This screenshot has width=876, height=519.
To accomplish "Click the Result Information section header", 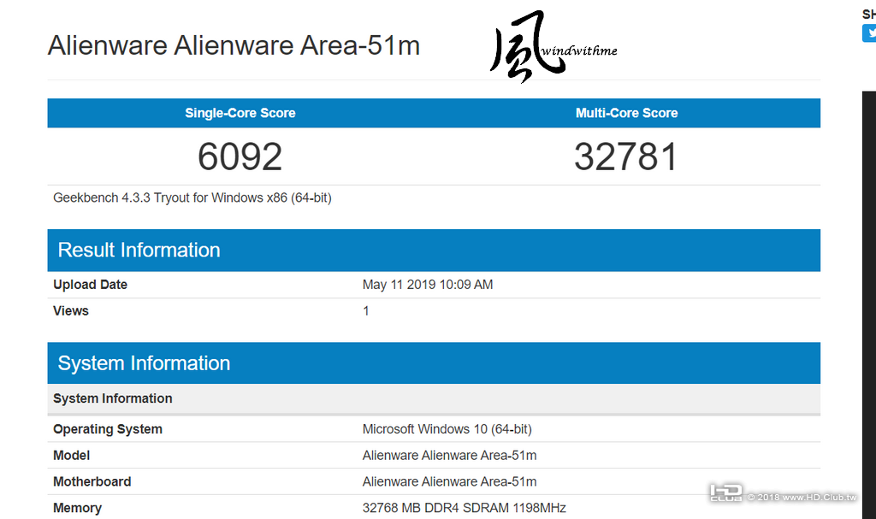I will click(x=434, y=251).
